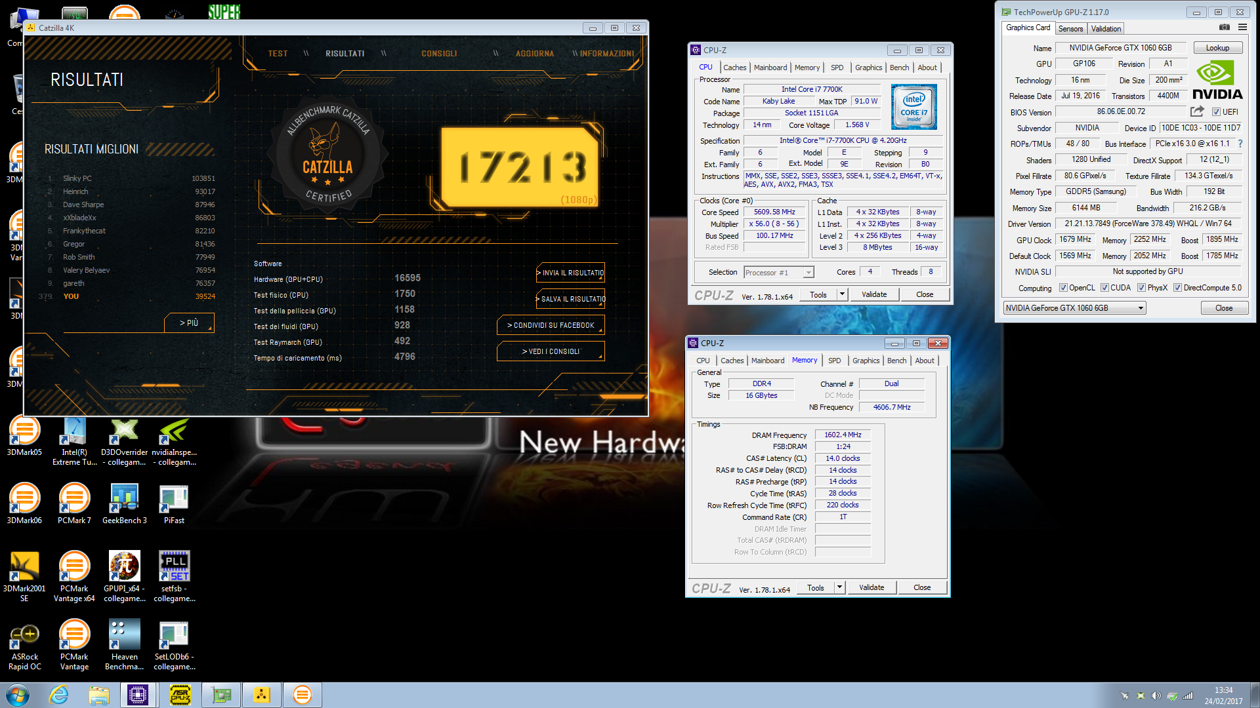This screenshot has height=708, width=1260.
Task: Take a GPU-Z screenshot with the camera icon
Action: 1224,28
